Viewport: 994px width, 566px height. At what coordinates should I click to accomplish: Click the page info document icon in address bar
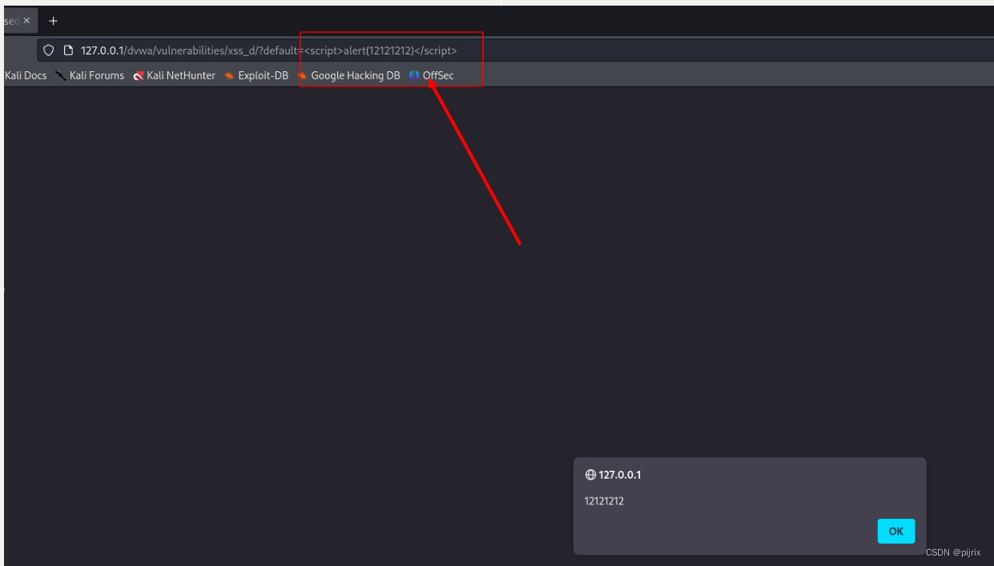pos(68,50)
